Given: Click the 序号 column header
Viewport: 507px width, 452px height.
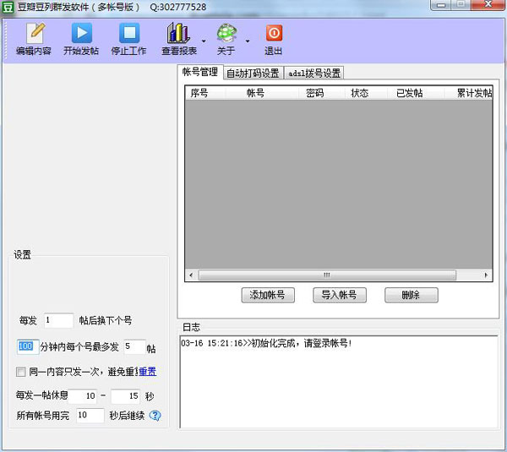Looking at the screenshot, I should point(205,93).
